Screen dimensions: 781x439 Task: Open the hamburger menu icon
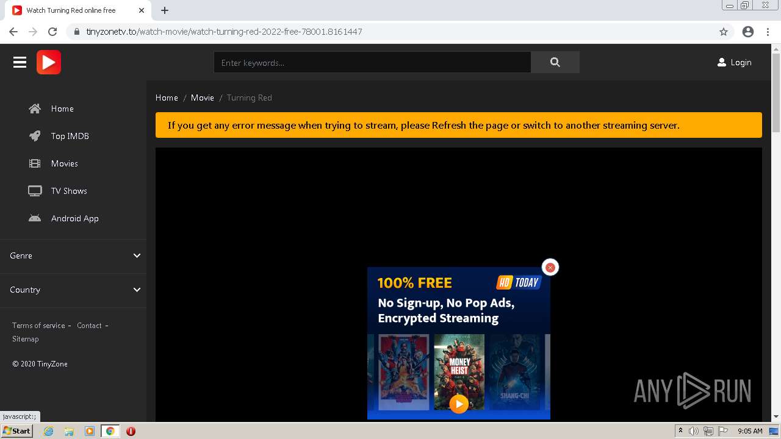[20, 62]
